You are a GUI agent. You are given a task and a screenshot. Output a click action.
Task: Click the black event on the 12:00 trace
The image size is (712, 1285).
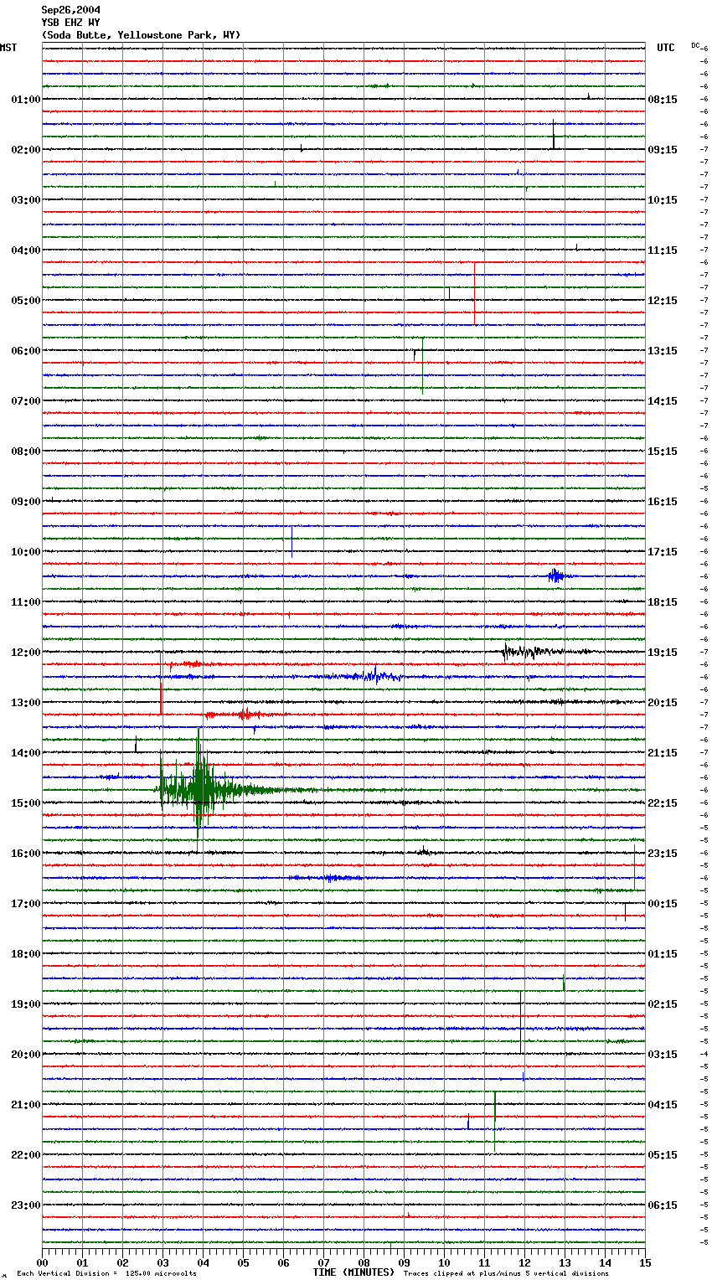point(536,651)
